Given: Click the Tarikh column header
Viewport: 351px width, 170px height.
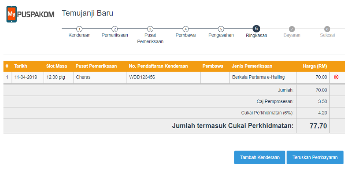Looking at the screenshot, I should click(20, 66).
